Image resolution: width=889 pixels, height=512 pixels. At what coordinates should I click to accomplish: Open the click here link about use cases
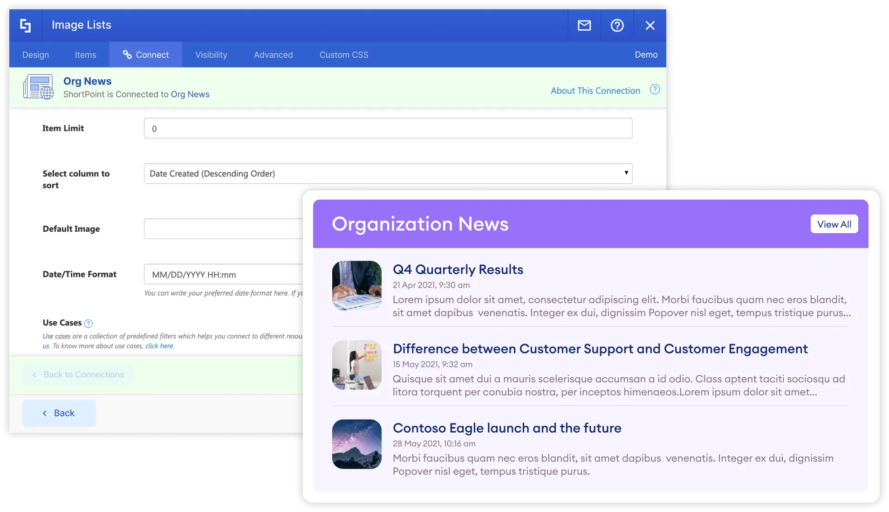[159, 346]
